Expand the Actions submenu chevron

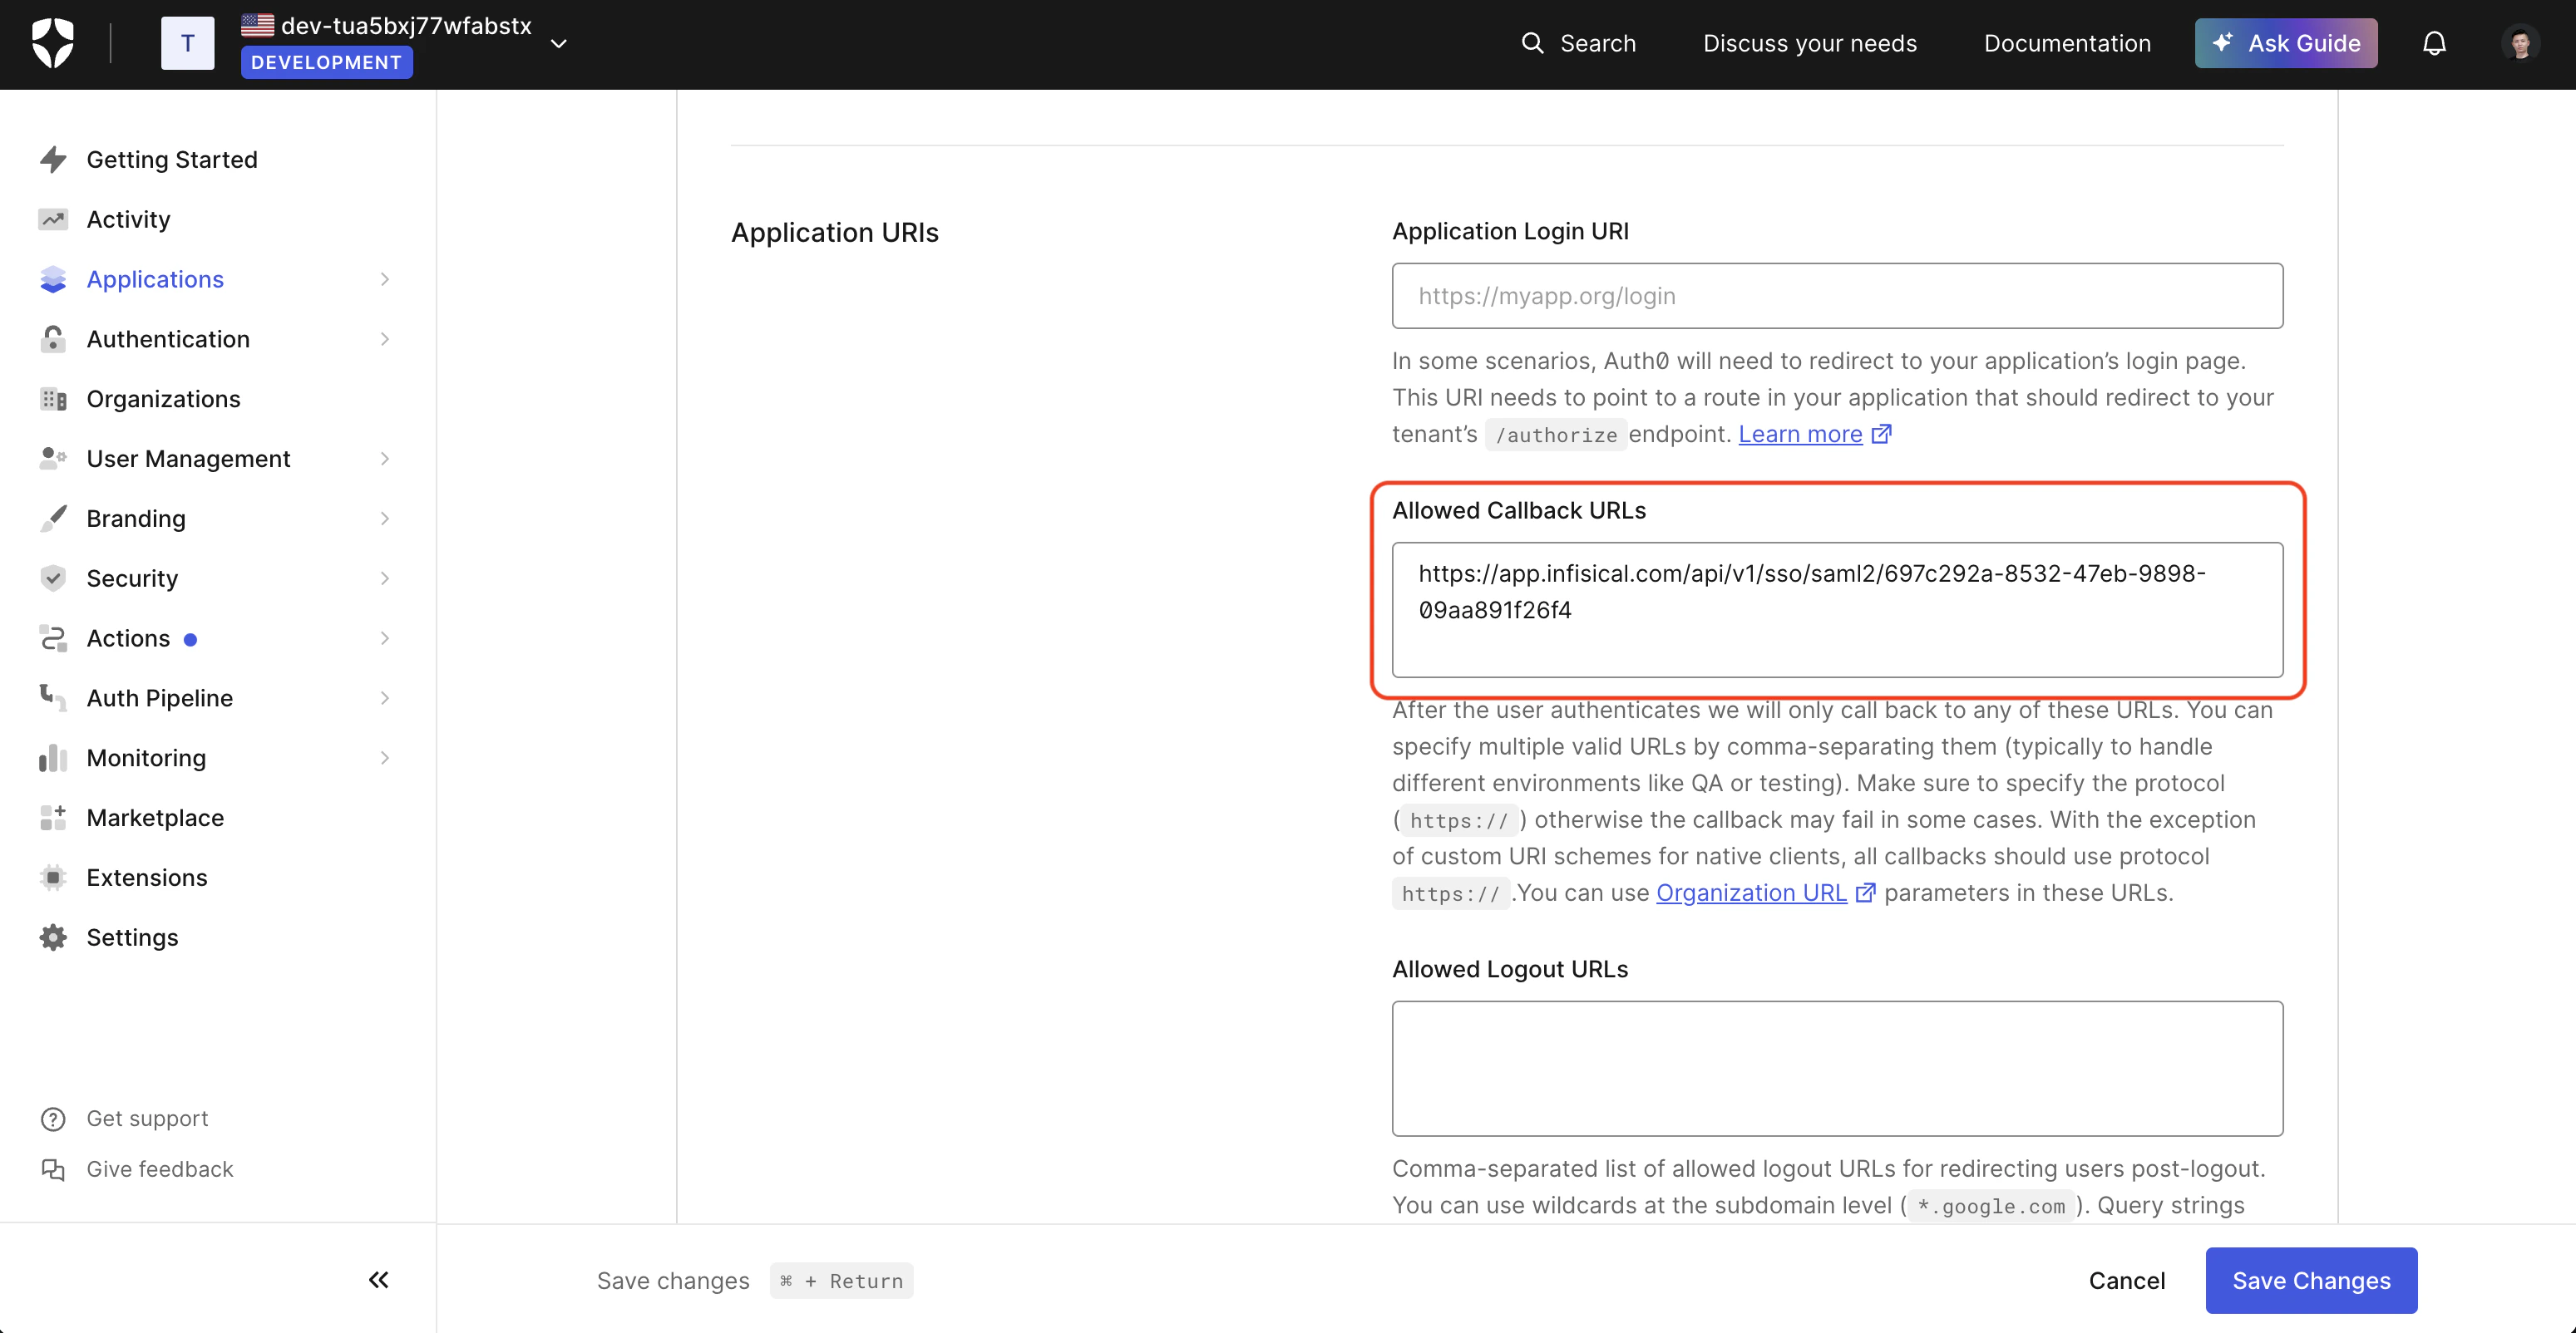pos(385,637)
